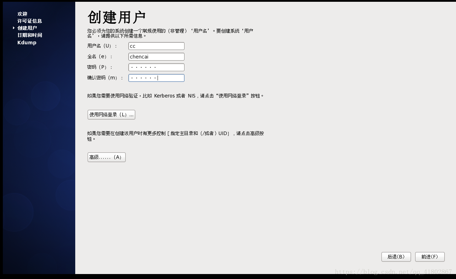Click the 用户名 (U) input field
456x279 pixels.
[x=156, y=46]
